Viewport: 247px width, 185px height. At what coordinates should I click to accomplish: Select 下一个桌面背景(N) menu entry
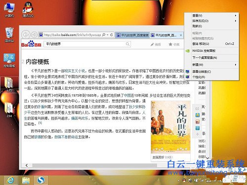(x=211, y=58)
